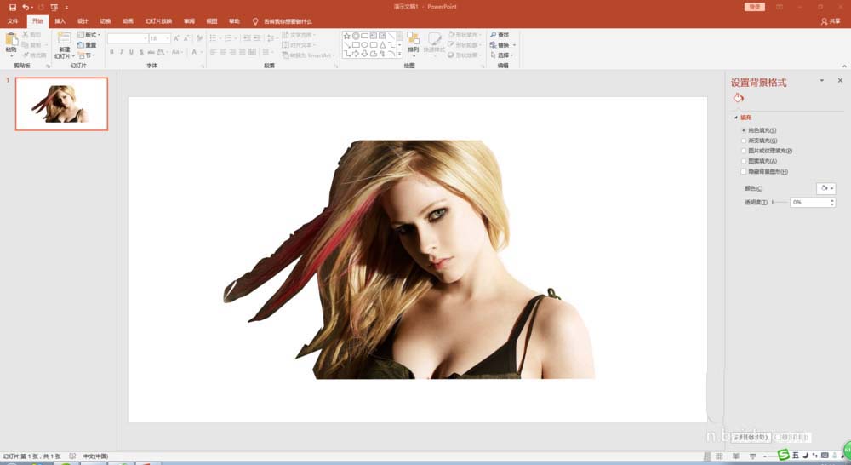The height and width of the screenshot is (465, 851).
Task: Switch to the Transitions (切换) tab
Action: point(106,21)
